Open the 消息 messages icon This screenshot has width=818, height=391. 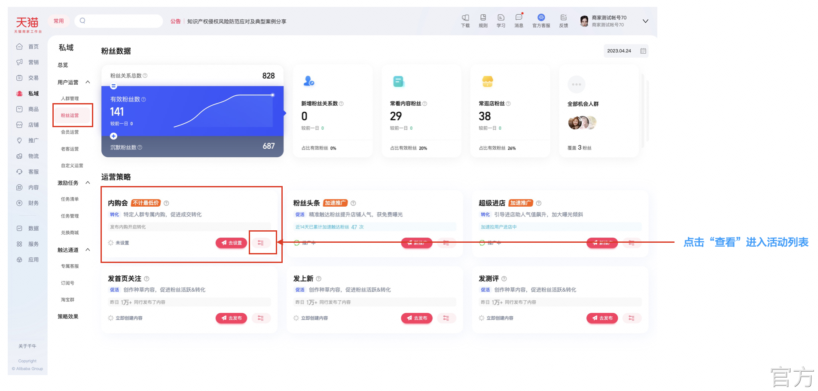(519, 17)
